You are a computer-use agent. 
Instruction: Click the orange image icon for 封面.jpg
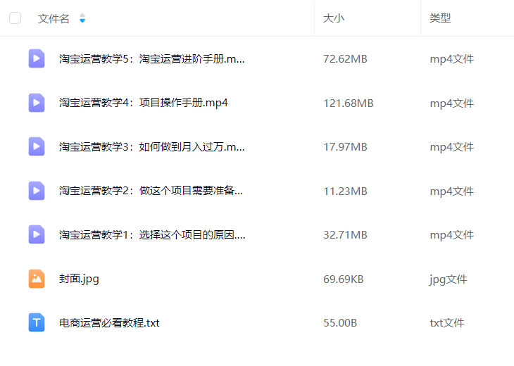click(37, 279)
